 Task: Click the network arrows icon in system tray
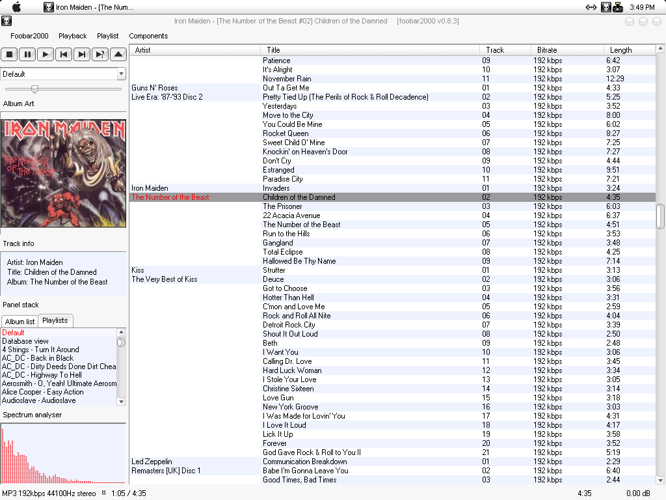[591, 7]
